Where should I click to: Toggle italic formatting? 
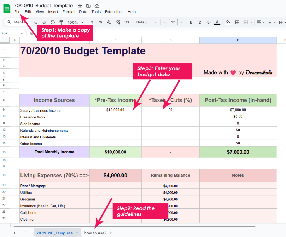coord(200,22)
